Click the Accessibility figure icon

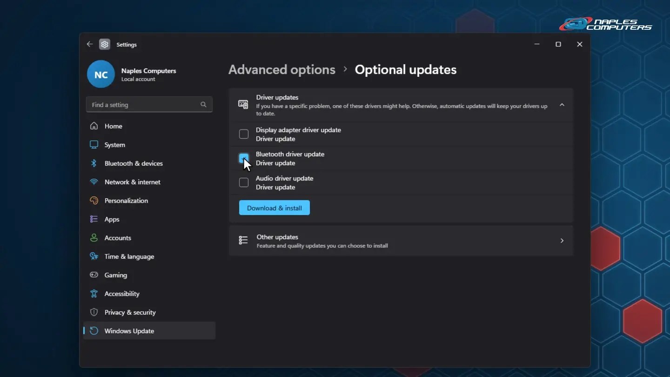point(94,294)
